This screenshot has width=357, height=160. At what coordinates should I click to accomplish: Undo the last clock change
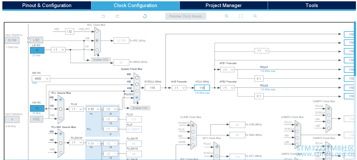coord(103,16)
